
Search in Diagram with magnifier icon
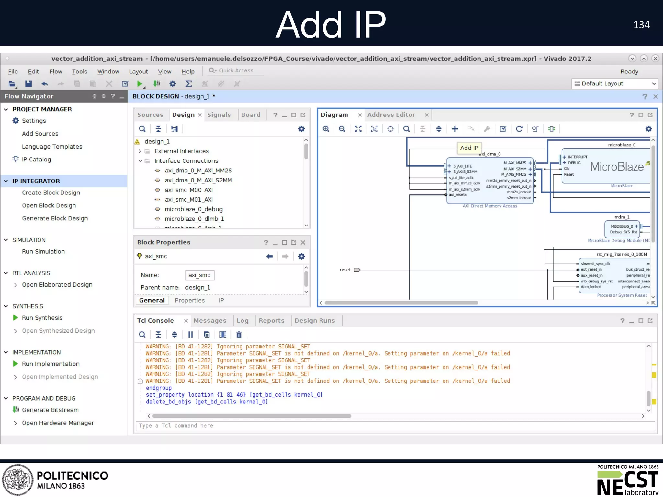tap(407, 129)
